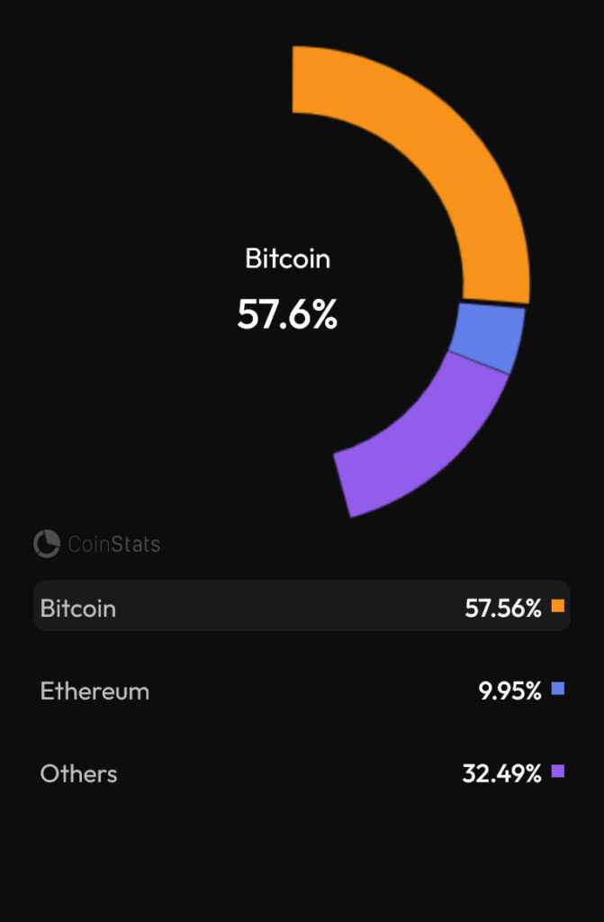This screenshot has width=604, height=922.
Task: Click the blue Ethereum legend swatch
Action: (557, 689)
